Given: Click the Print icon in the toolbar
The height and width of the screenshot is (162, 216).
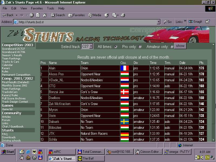Looking at the screenshot, I should [123, 15].
